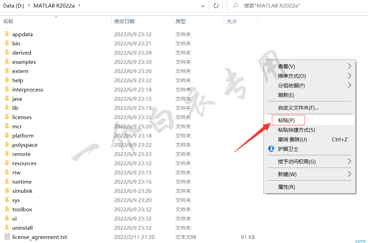Image resolution: width=368 pixels, height=243 pixels.
Task: Expand the 分组依据(P) submenu arrow
Action: (349, 85)
